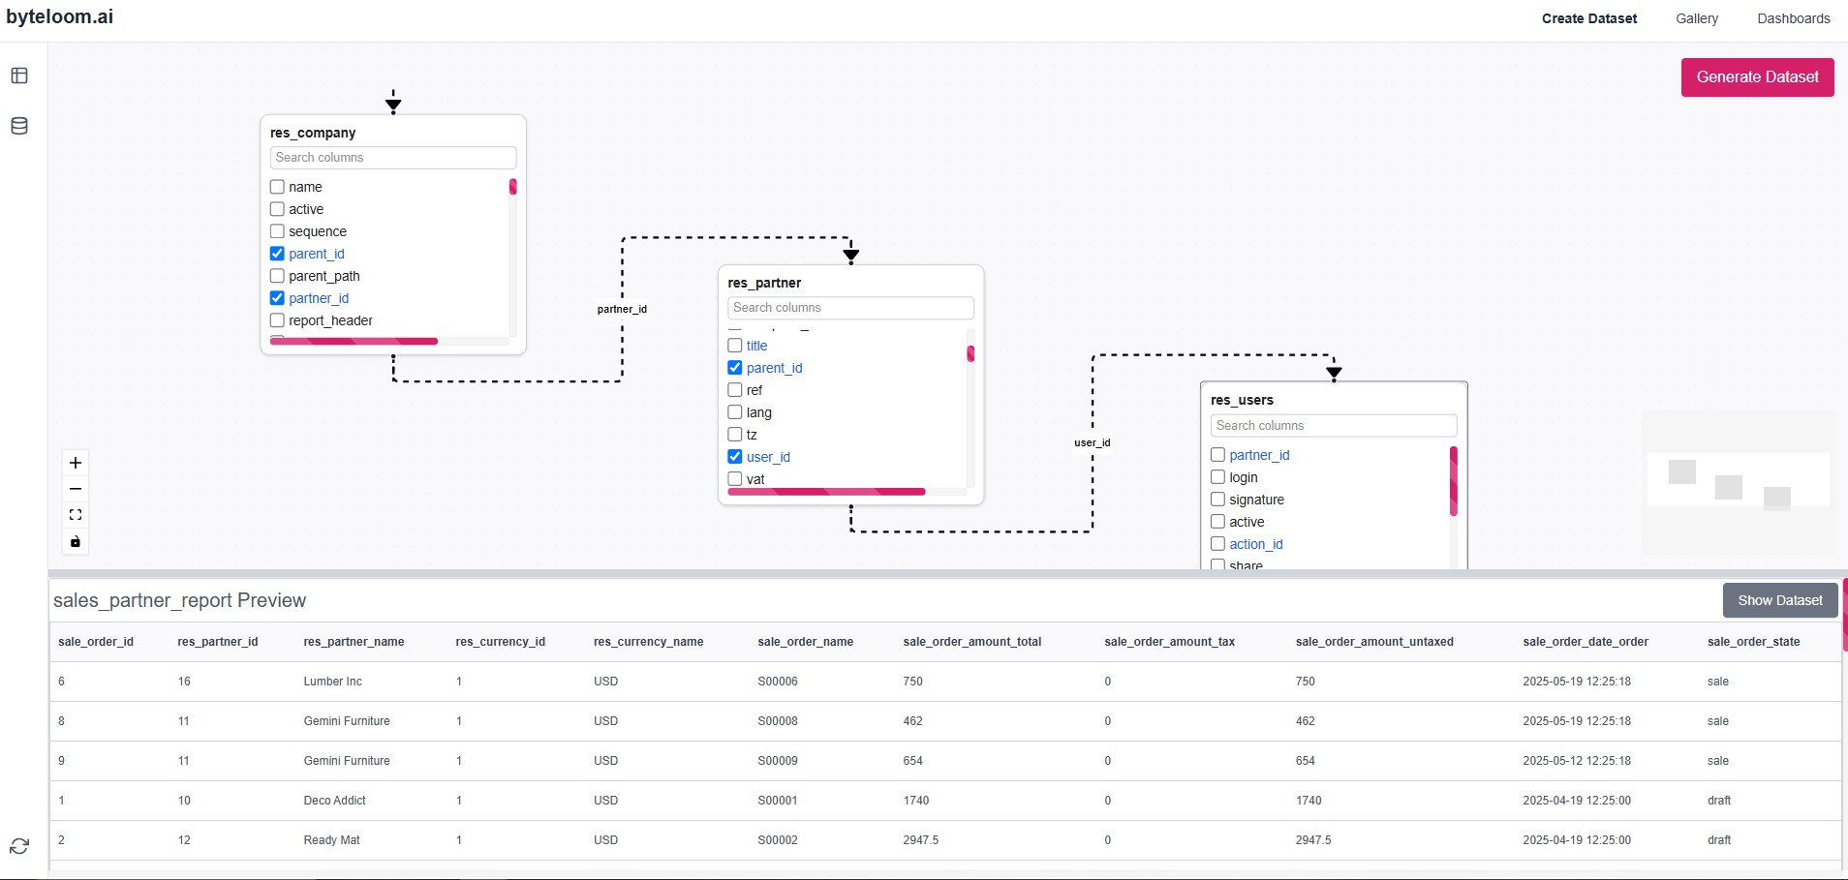Check the active column in res_users
The width and height of the screenshot is (1848, 880).
click(x=1218, y=522)
